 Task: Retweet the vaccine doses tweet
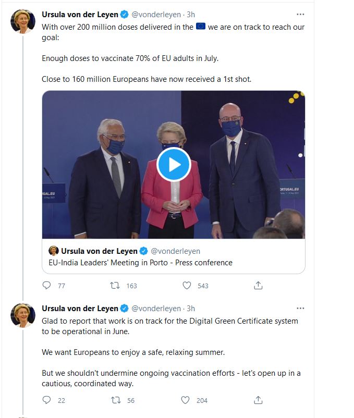(x=116, y=286)
